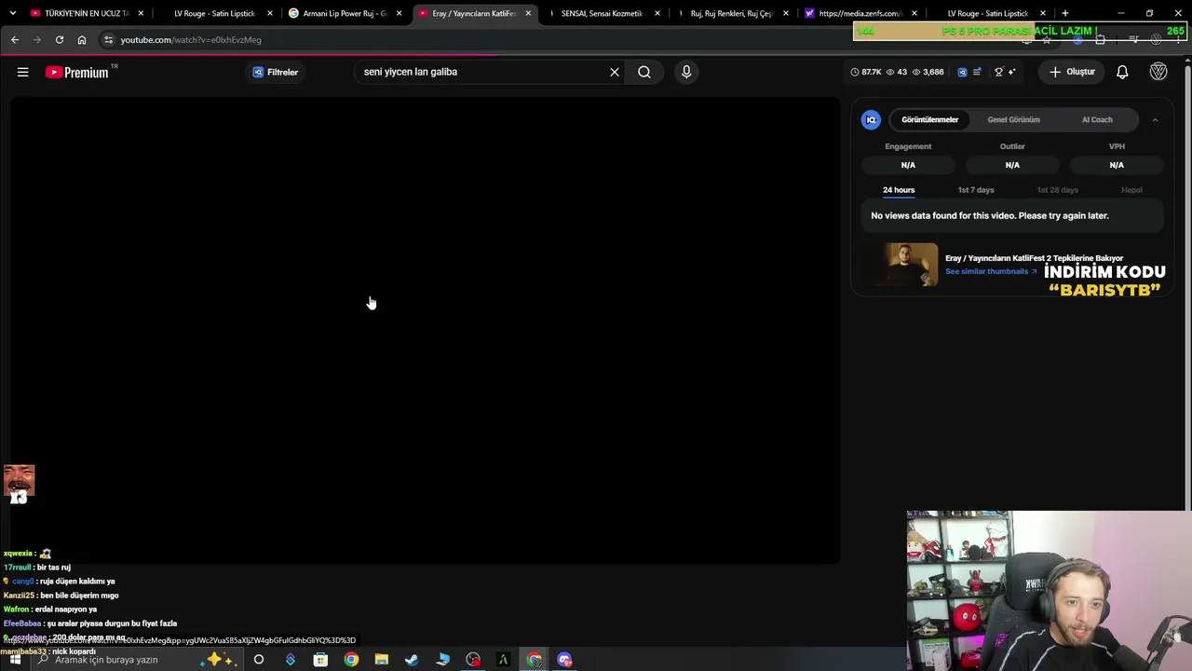Select the 1st 28 days time range
Viewport: 1192px width, 671px height.
[x=1058, y=190]
